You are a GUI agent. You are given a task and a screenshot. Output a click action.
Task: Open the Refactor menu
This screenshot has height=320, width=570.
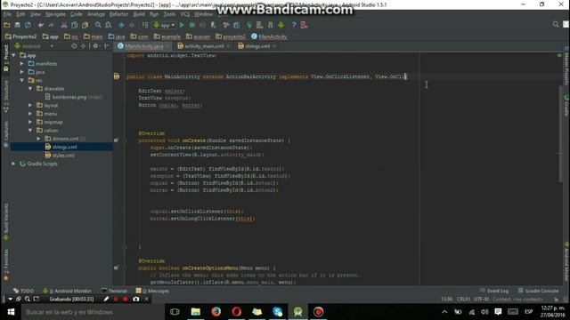click(118, 14)
